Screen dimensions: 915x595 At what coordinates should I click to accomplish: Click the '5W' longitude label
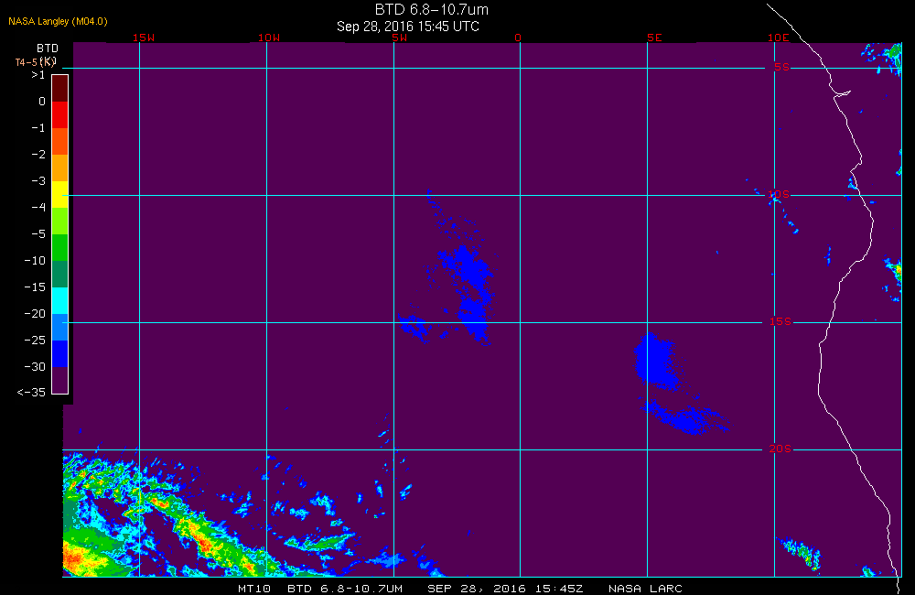tap(400, 38)
